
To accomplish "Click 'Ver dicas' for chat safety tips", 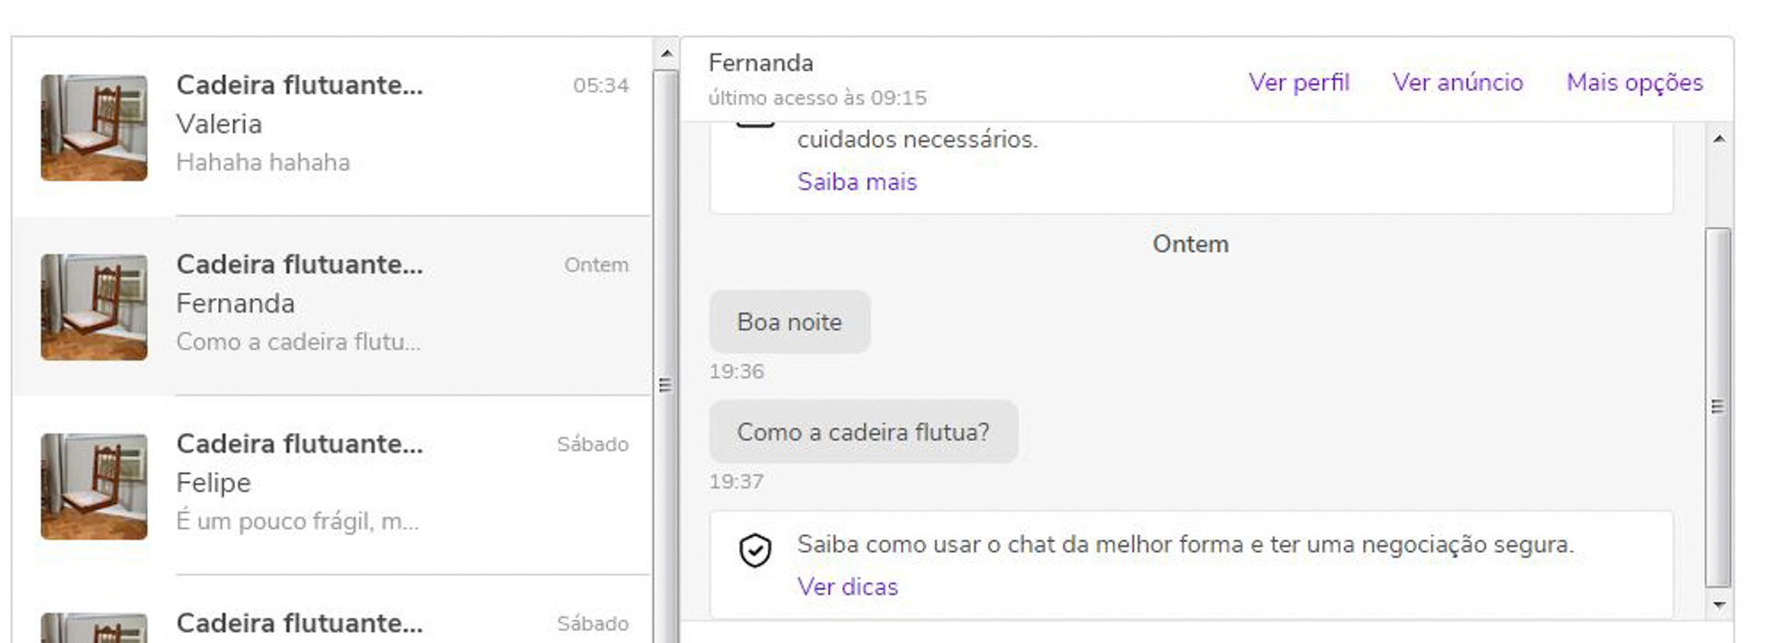I will coord(846,587).
